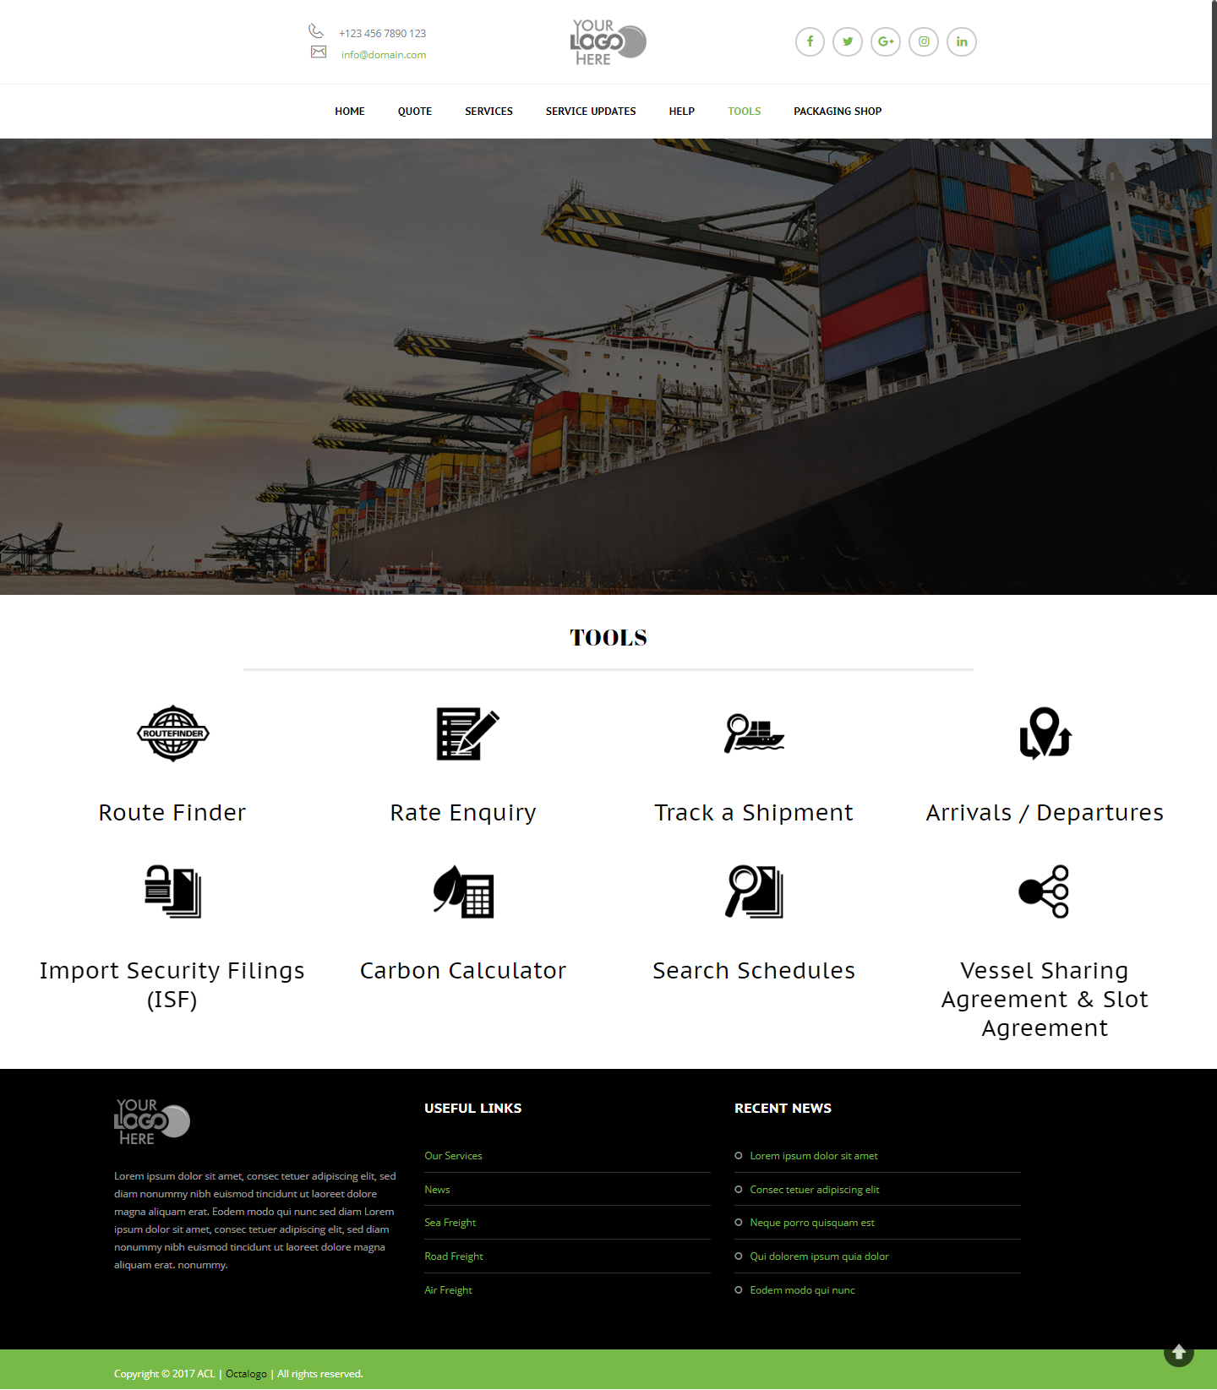Open the Search Schedules magnifier icon

pos(754,891)
